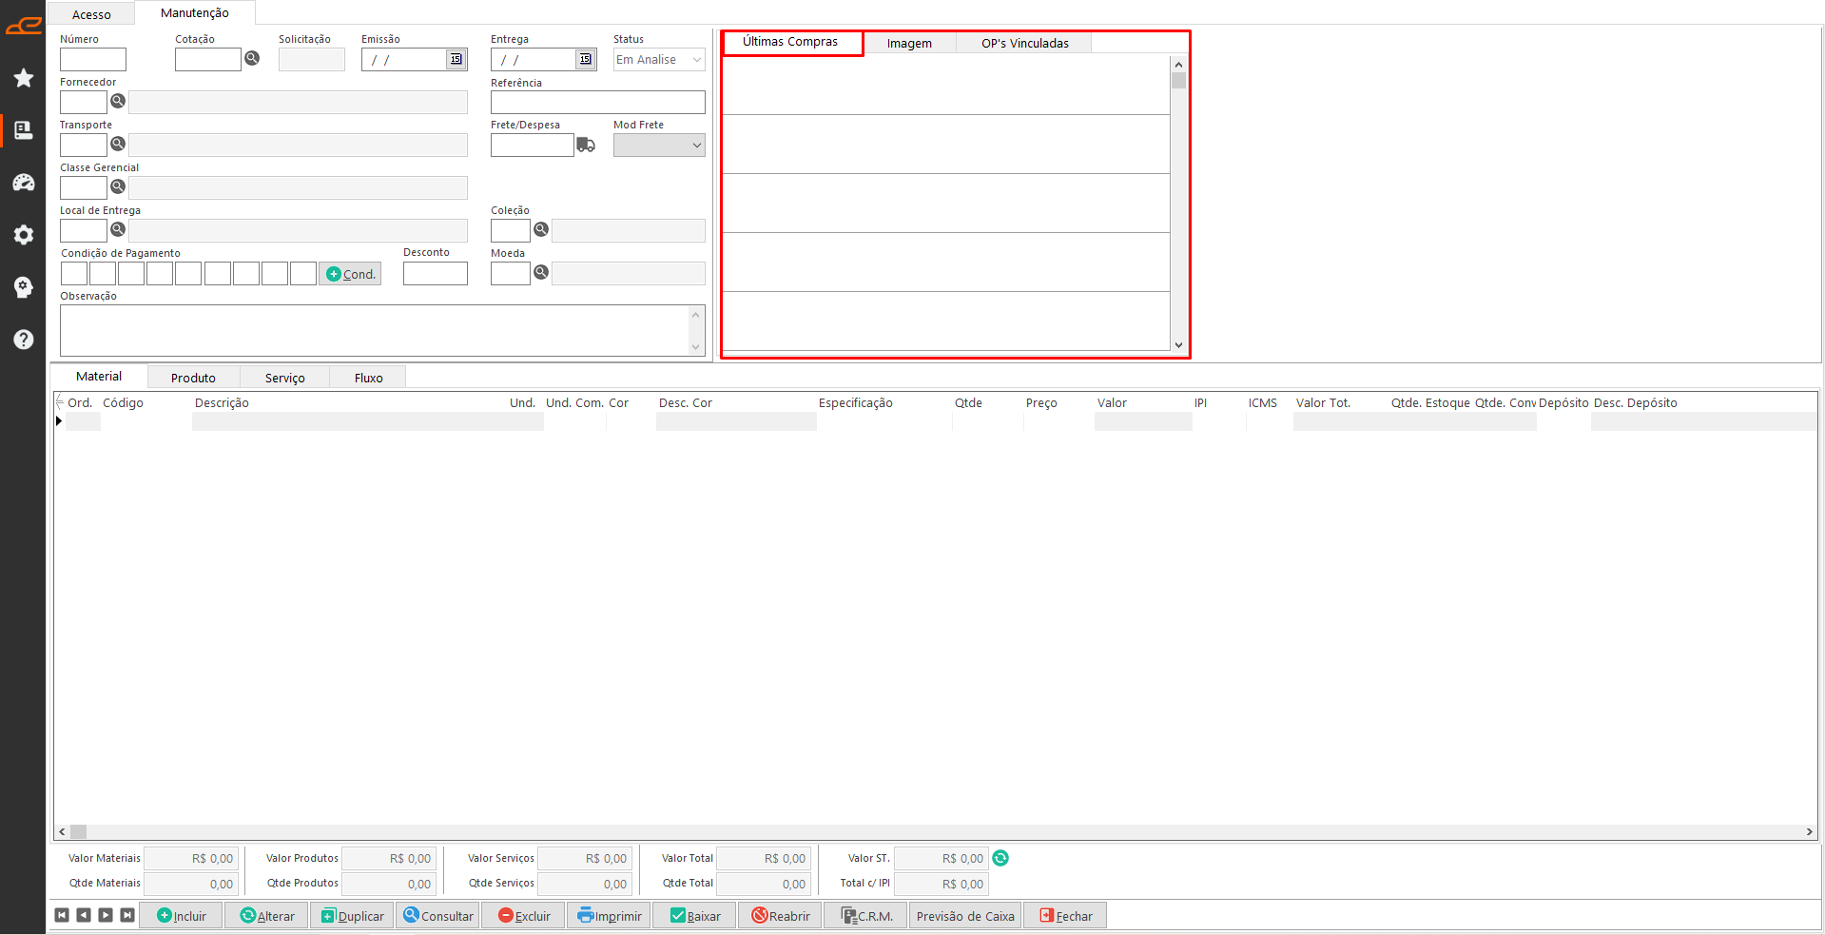Open the settings gear in sidebar
The image size is (1825, 935).
click(24, 235)
